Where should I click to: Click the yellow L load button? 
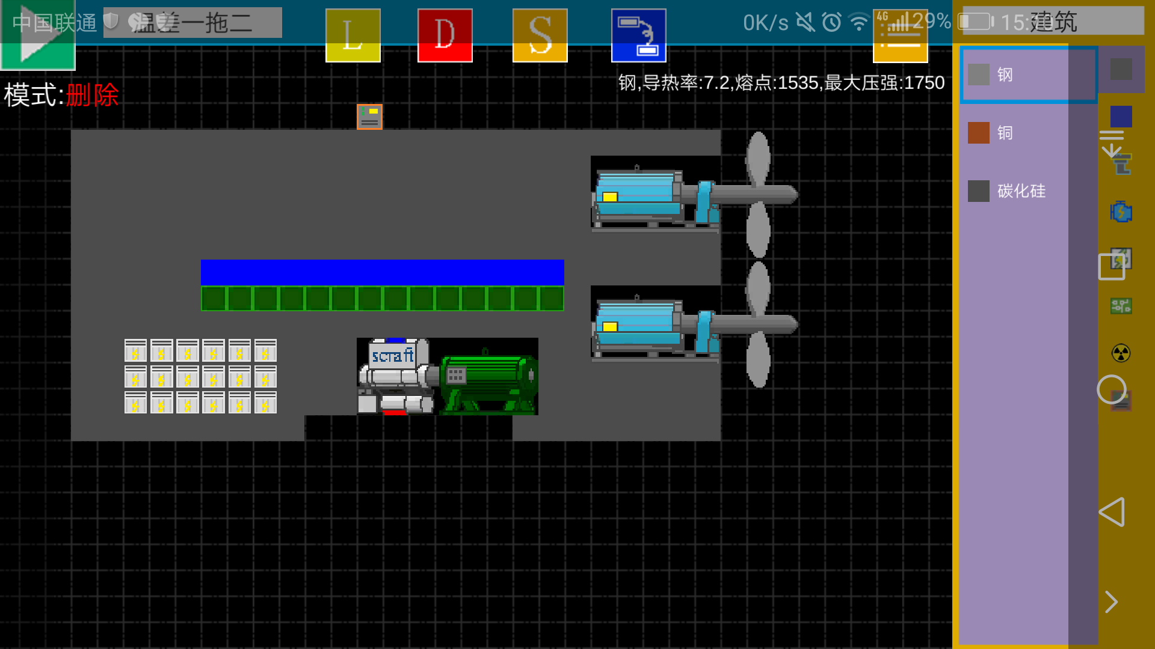coord(353,35)
